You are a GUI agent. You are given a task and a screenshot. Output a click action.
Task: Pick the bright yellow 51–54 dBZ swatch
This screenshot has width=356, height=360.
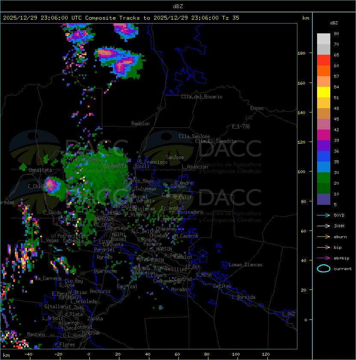pos(323,92)
